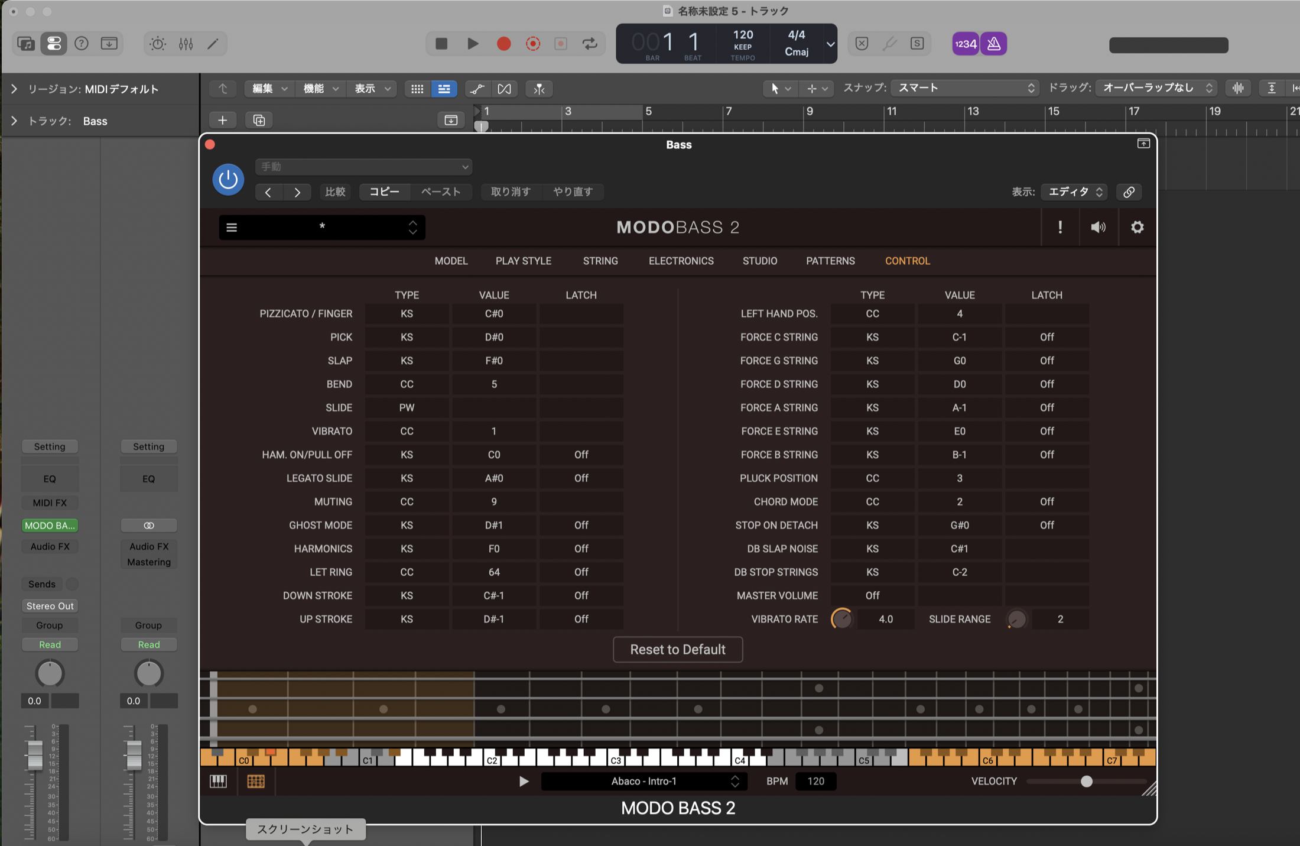1300x846 pixels.
Task: Show the piano keyboard view icon
Action: (x=219, y=782)
